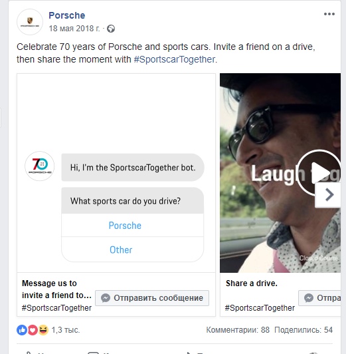Choose the Other option in the bot card

(121, 250)
